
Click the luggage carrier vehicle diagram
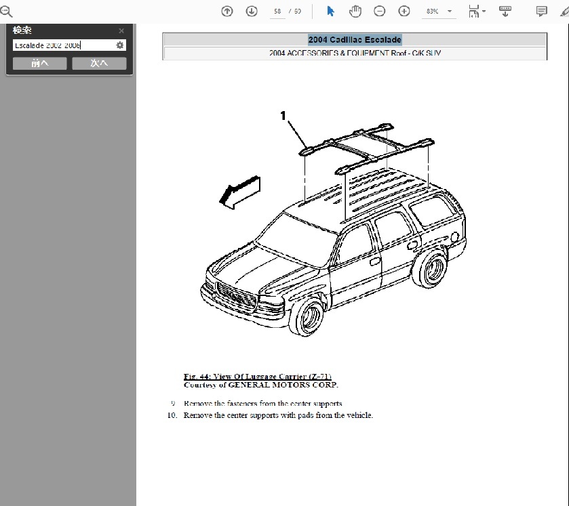(333, 224)
